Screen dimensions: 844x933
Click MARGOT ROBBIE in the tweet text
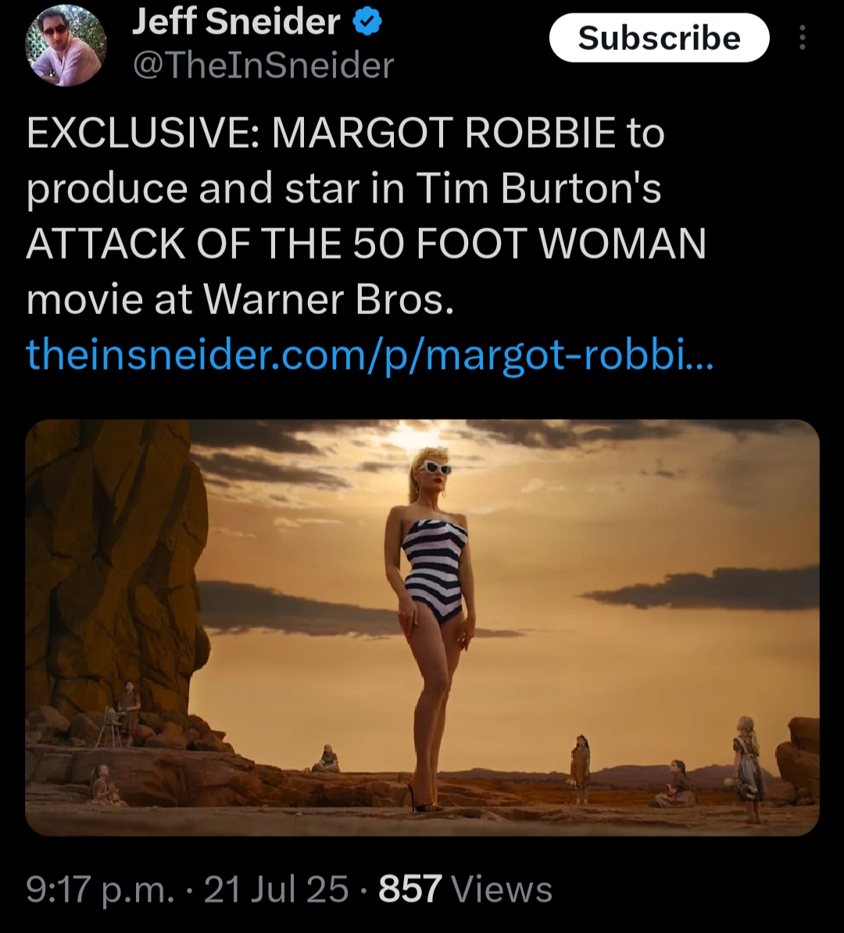pos(443,133)
